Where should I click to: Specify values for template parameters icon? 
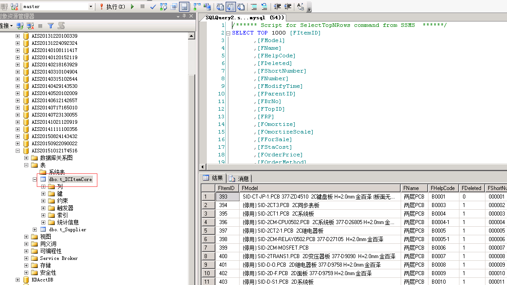click(300, 6)
